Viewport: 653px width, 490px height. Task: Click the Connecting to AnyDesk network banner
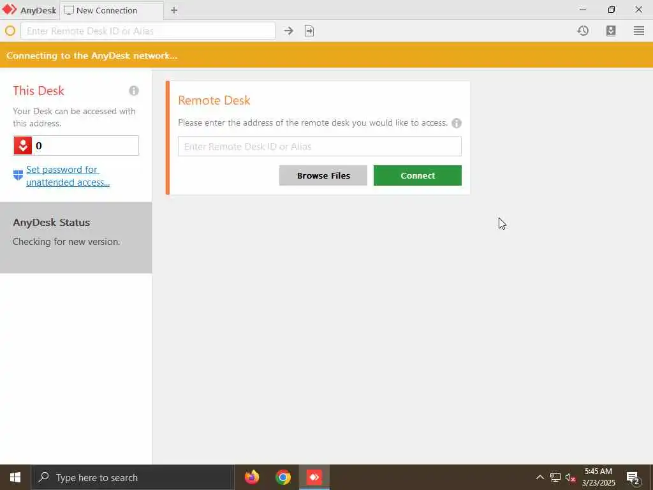tap(326, 55)
